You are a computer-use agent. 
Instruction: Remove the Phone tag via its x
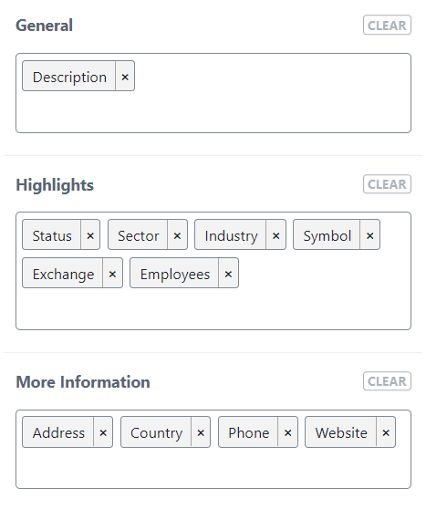point(287,432)
